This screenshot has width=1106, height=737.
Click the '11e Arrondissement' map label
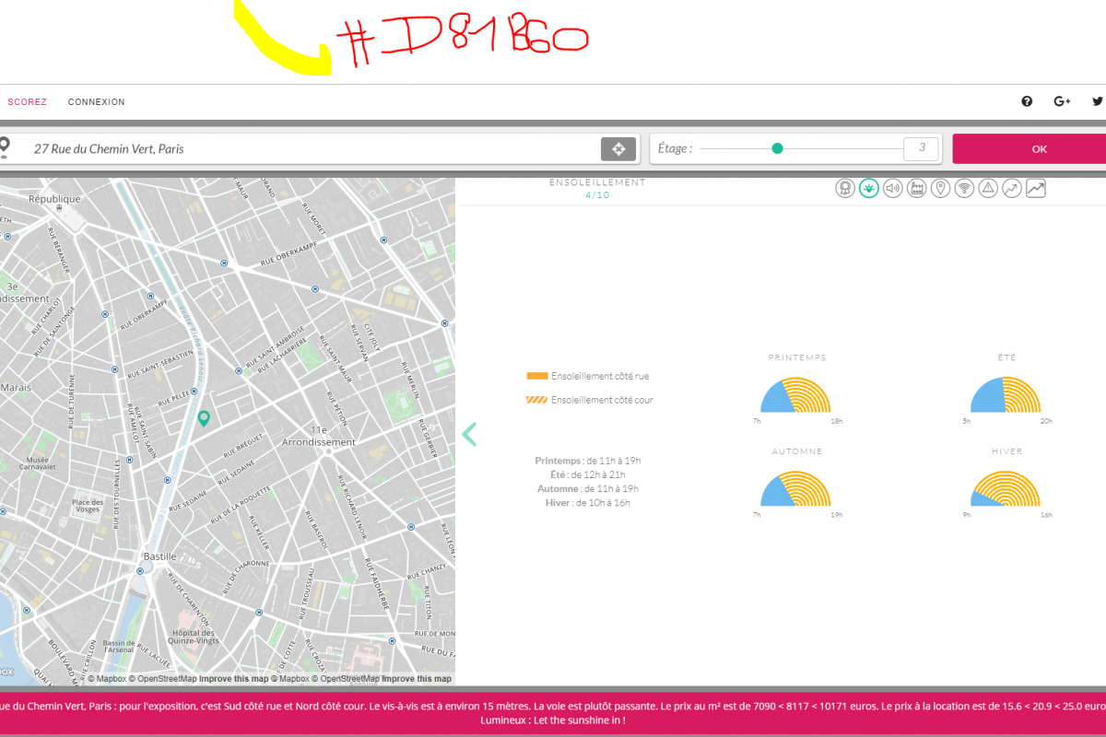(320, 436)
